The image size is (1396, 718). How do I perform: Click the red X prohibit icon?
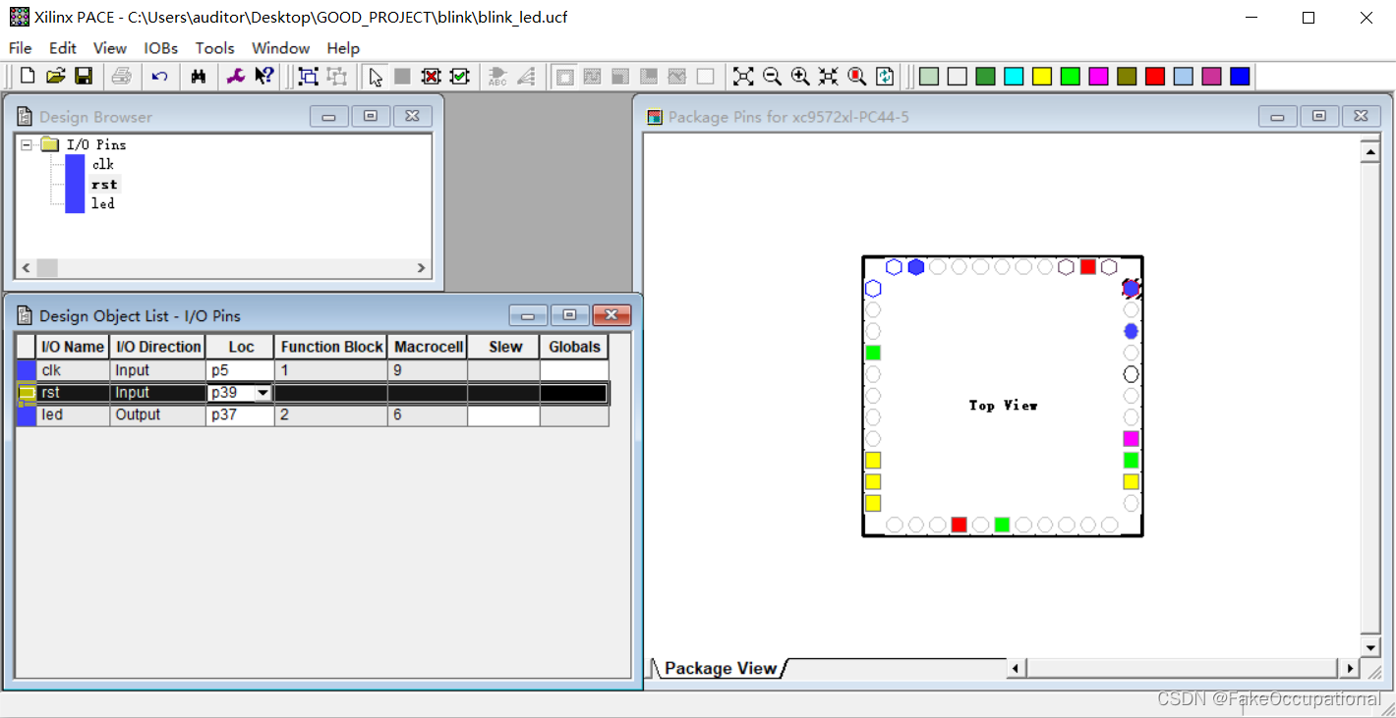coord(431,77)
